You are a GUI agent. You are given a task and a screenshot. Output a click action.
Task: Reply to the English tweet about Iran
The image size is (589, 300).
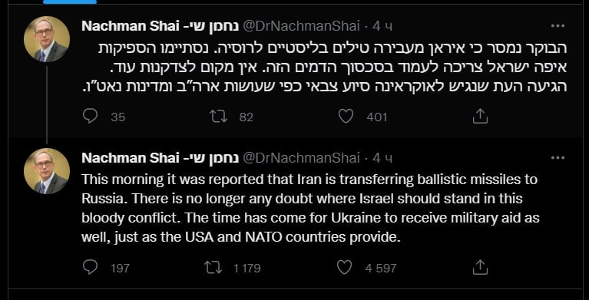point(90,267)
